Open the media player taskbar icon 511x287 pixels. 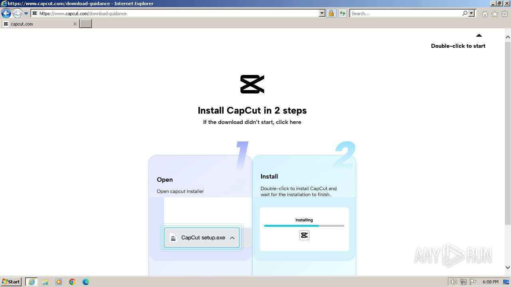tap(59, 282)
